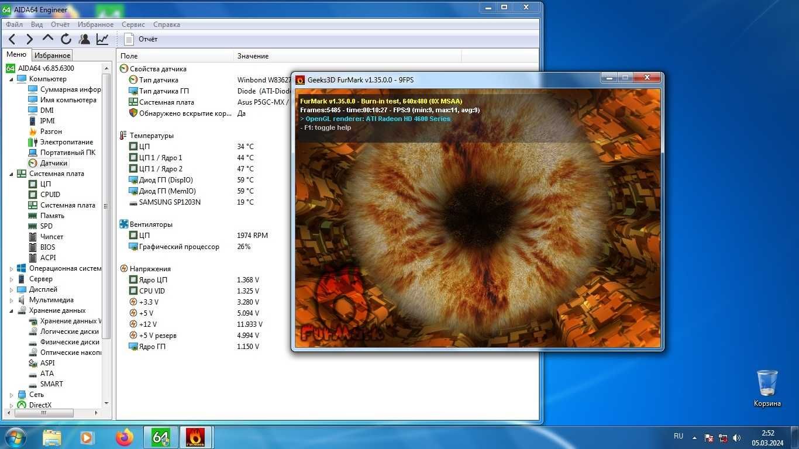Go up one level with the toolbar up arrow

tap(48, 39)
